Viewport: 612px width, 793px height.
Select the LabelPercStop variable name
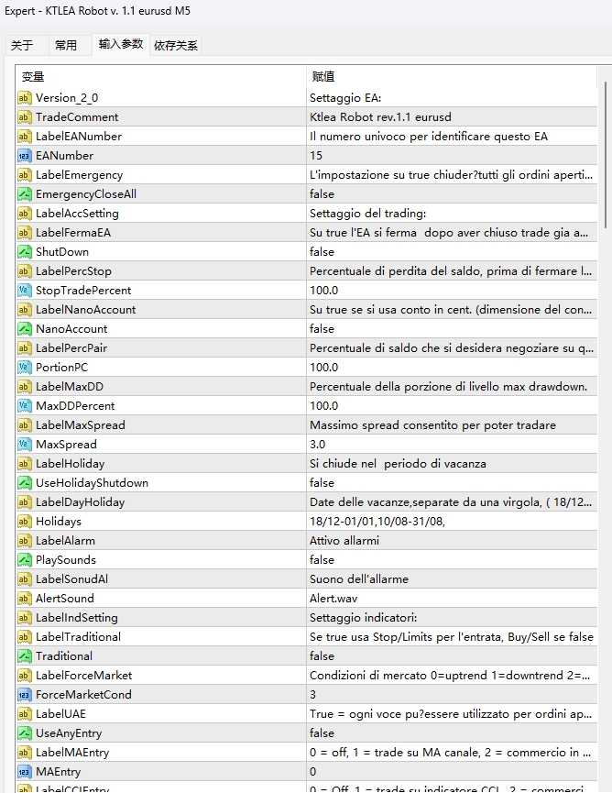coord(73,271)
